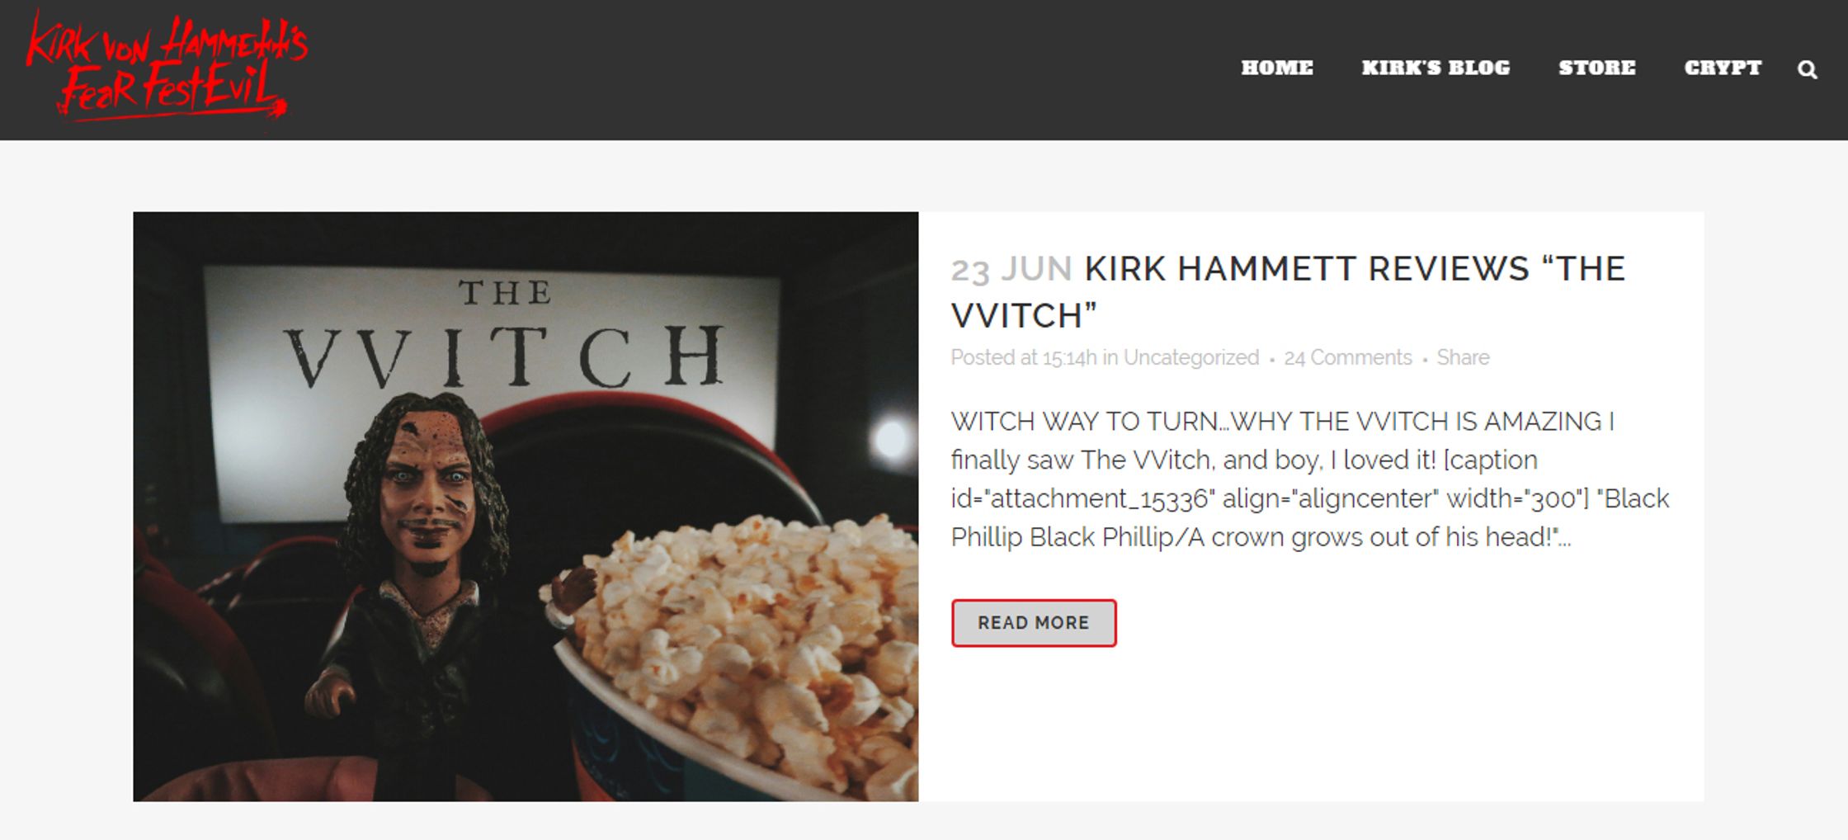1848x840 pixels.
Task: Open the search magnifier icon in header
Action: point(1807,69)
